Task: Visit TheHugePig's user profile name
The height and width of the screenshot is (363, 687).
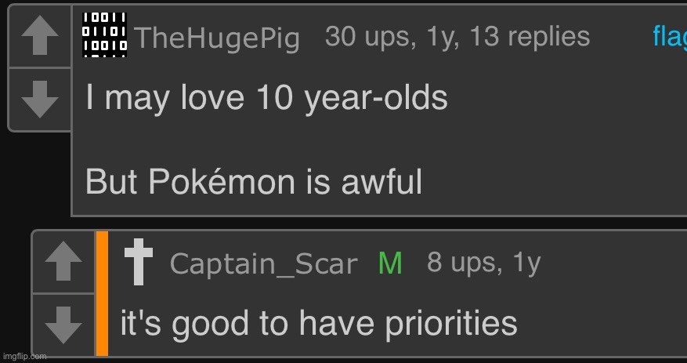Action: (217, 38)
